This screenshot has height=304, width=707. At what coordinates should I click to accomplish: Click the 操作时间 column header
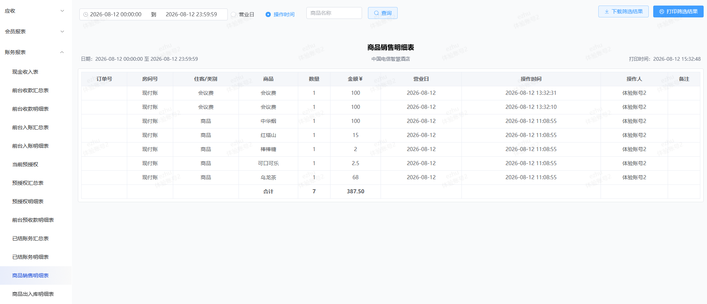(531, 79)
